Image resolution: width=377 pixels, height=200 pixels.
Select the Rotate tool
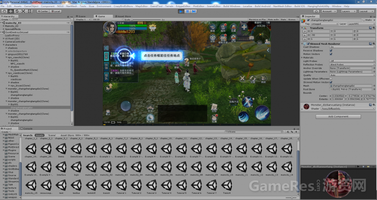tap(17, 11)
